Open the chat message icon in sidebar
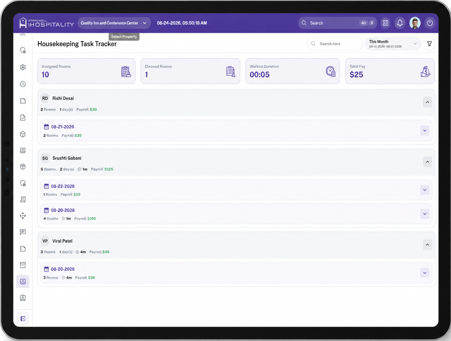 coord(23,232)
